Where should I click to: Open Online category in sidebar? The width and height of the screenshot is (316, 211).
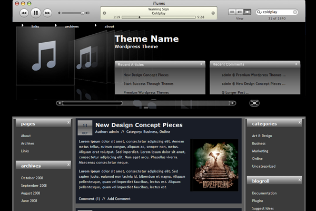click(x=257, y=159)
